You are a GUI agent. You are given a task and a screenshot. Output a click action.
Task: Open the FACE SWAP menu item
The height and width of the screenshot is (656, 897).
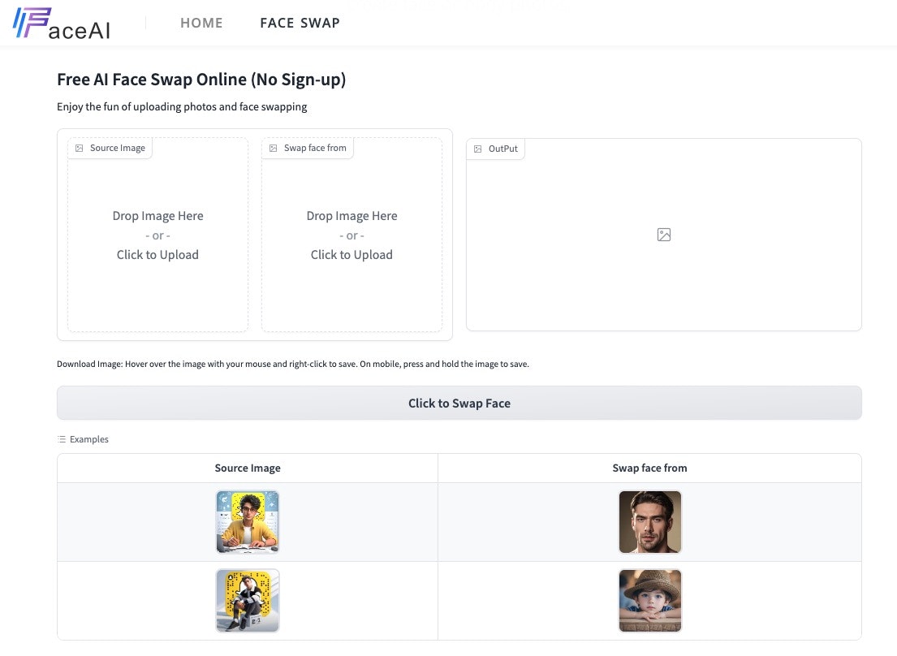[300, 23]
